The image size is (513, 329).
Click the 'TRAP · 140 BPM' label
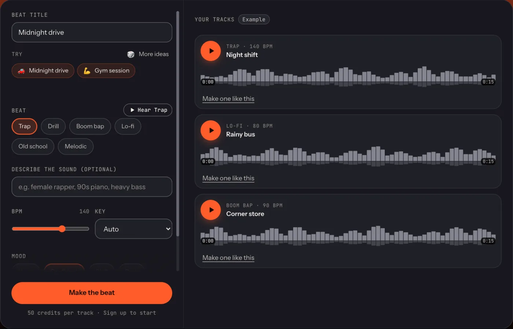pos(249,46)
